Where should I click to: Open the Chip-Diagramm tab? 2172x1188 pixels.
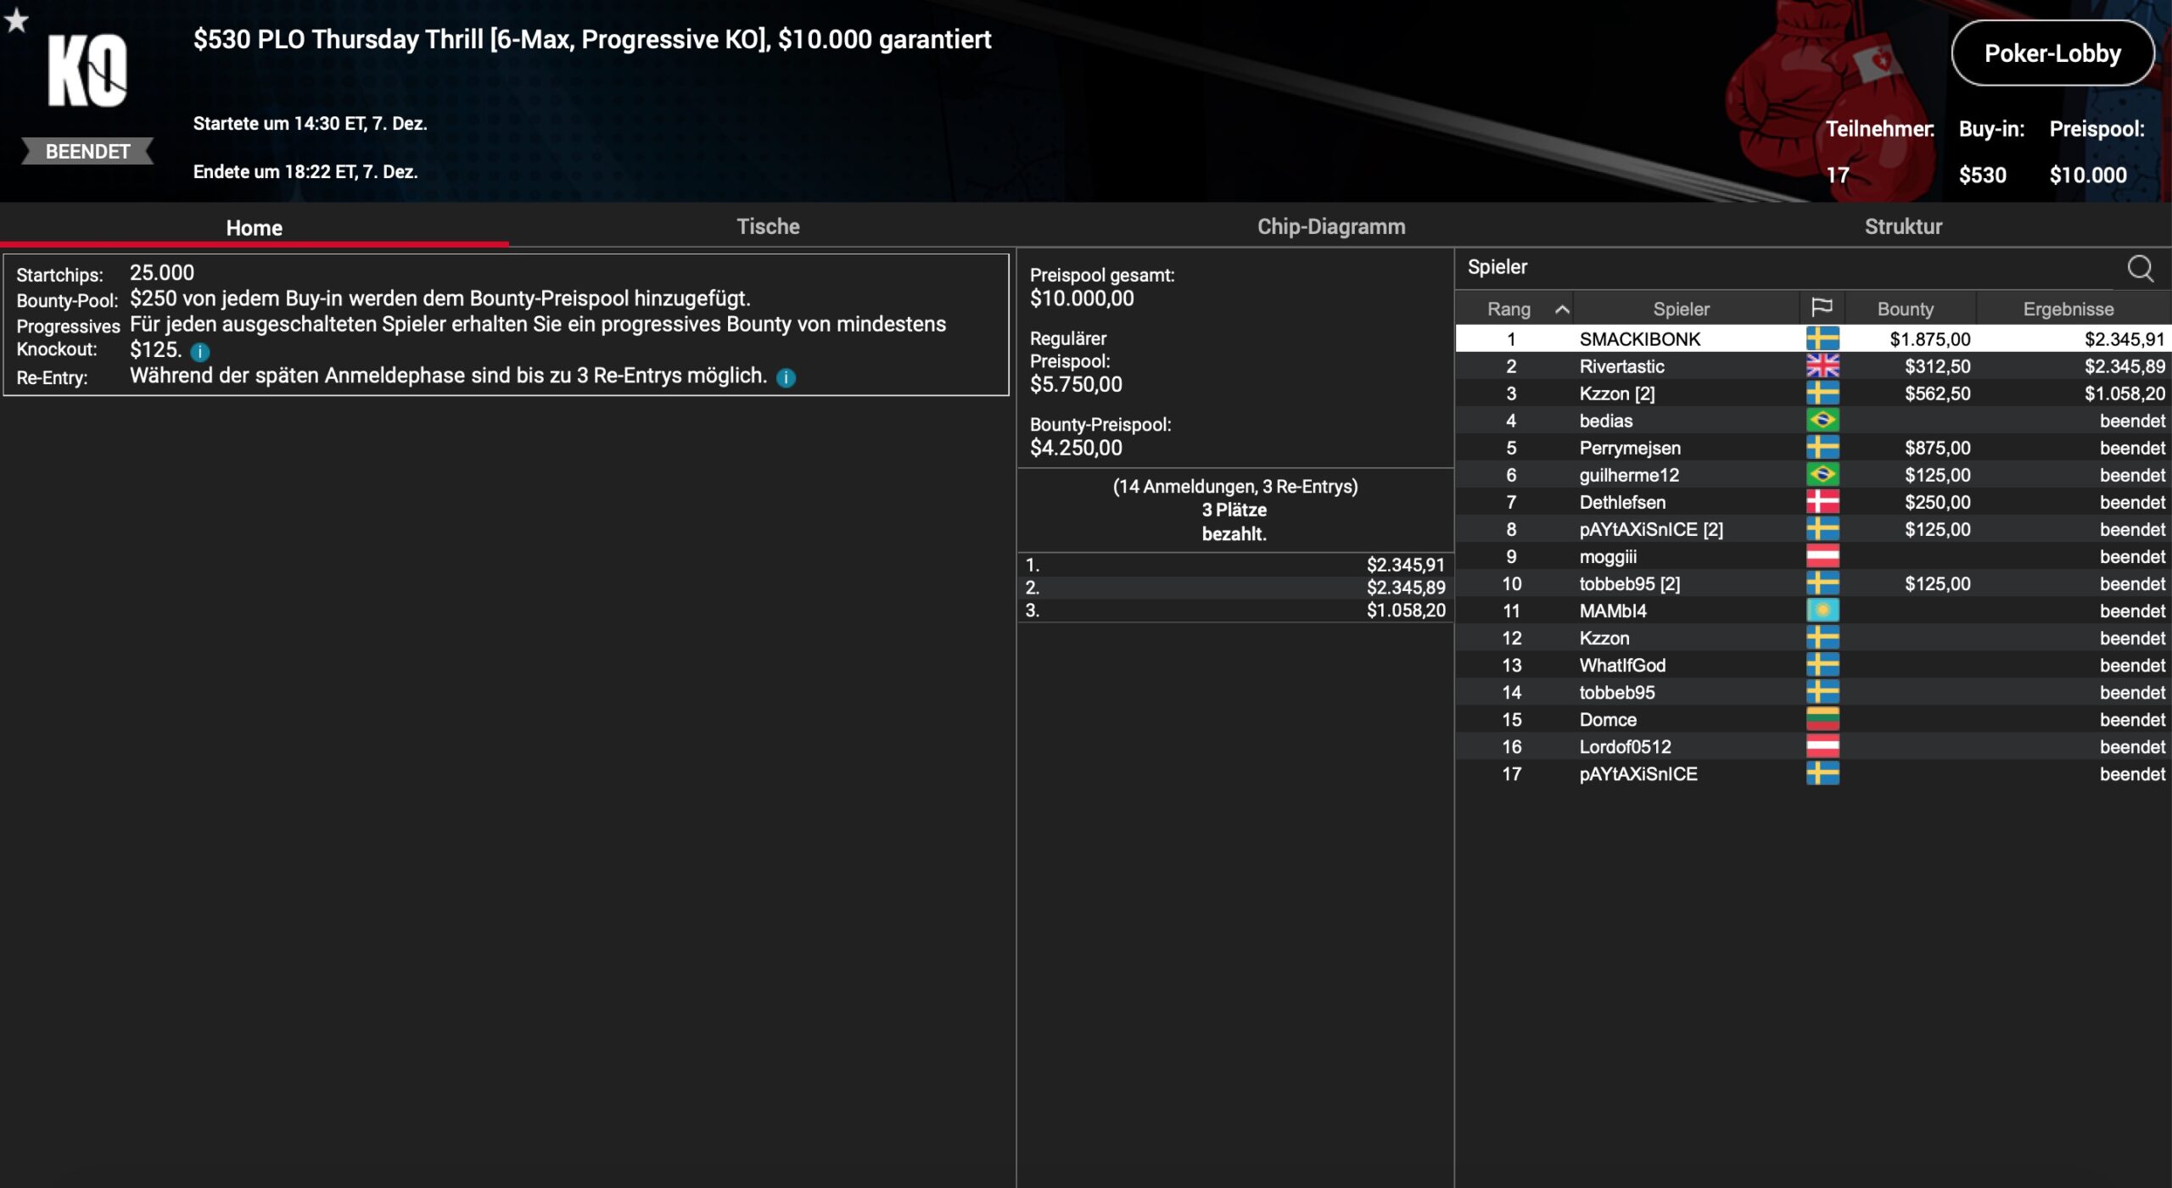[x=1330, y=226]
